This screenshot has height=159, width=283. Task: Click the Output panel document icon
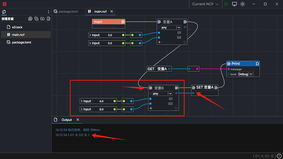coord(56,120)
